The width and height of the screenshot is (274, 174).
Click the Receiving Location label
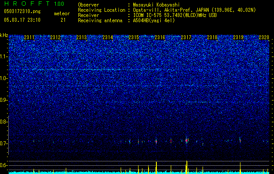pos(101,10)
